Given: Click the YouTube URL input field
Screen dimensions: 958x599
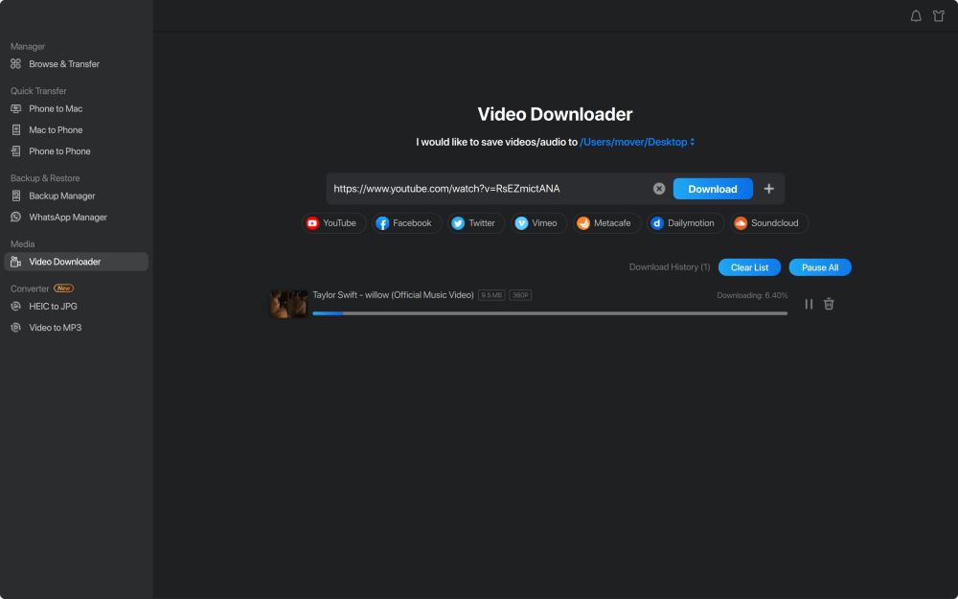Looking at the screenshot, I should tap(489, 188).
